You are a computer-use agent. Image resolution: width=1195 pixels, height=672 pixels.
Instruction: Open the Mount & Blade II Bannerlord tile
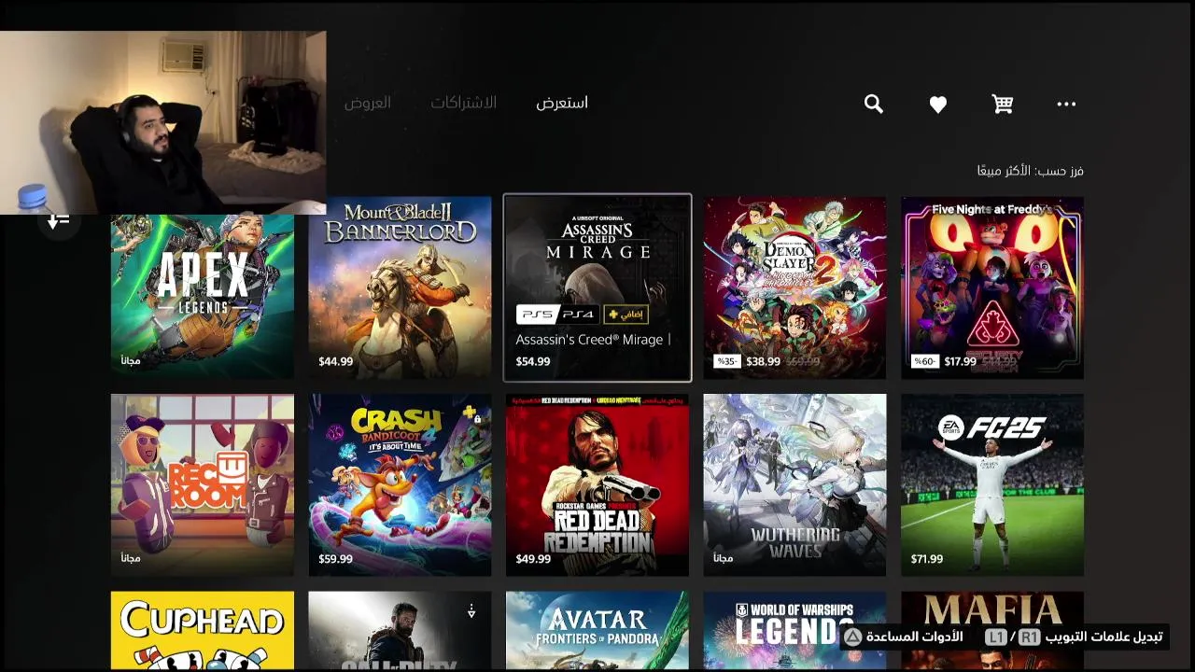(x=400, y=287)
